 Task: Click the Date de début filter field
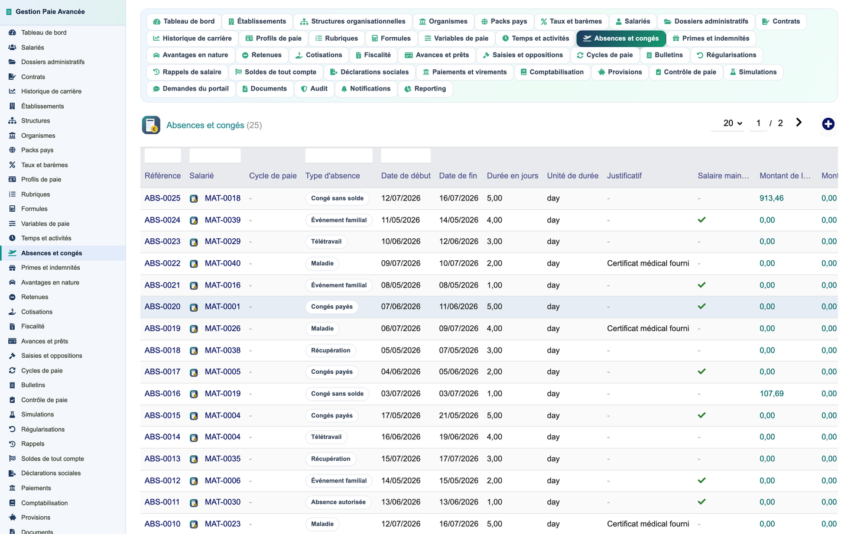coord(405,156)
